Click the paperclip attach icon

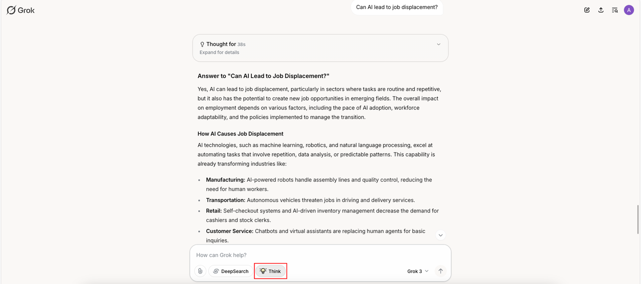click(200, 271)
